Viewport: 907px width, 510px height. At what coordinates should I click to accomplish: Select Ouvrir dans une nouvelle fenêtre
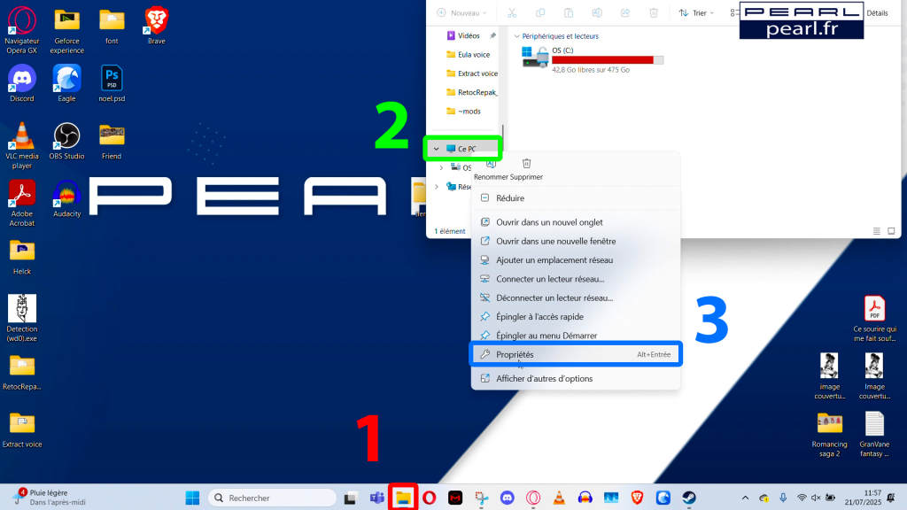[x=576, y=241]
